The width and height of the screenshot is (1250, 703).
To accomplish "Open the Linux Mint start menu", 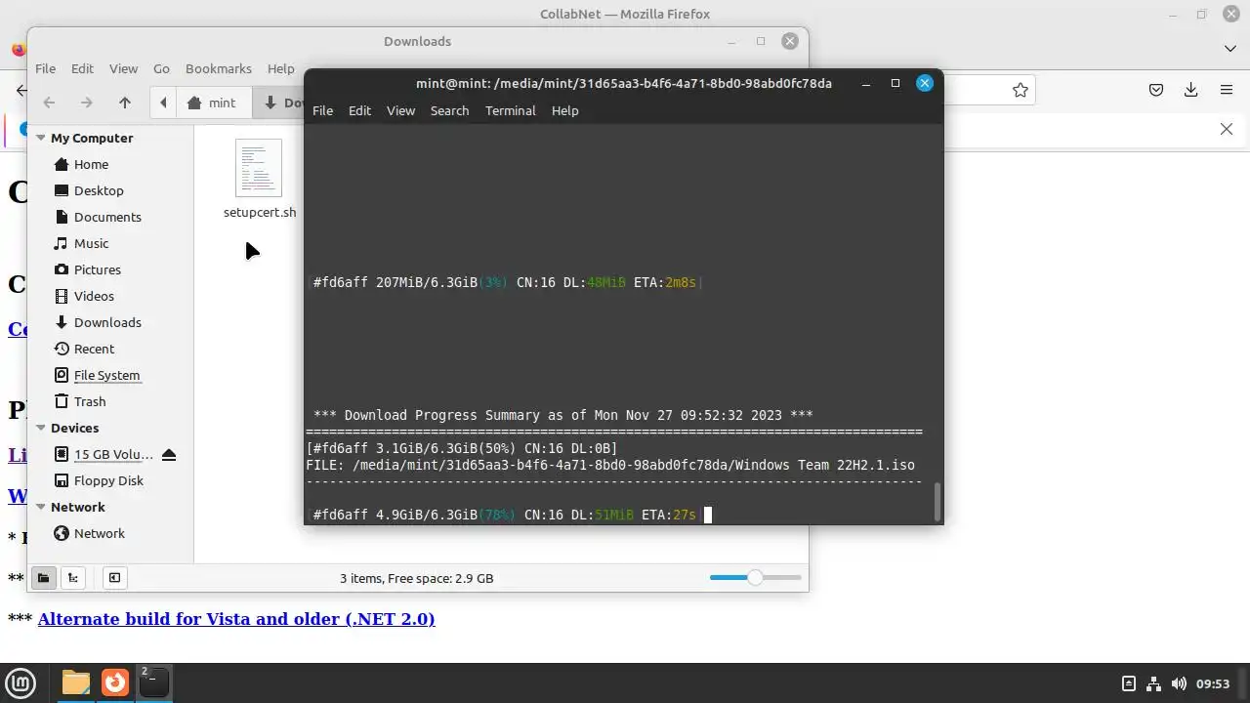I will (x=21, y=682).
